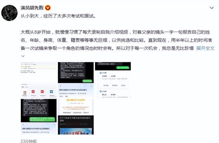Click the paragraph beginning 大概从8岁开始
The height and width of the screenshot is (143, 219).
click(x=117, y=40)
